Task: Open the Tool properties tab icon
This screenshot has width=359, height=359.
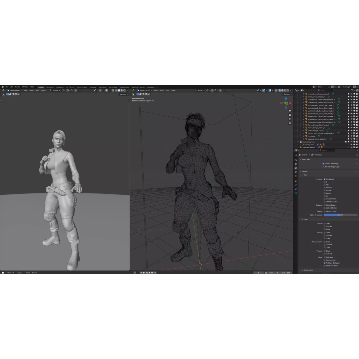Action: (x=296, y=156)
